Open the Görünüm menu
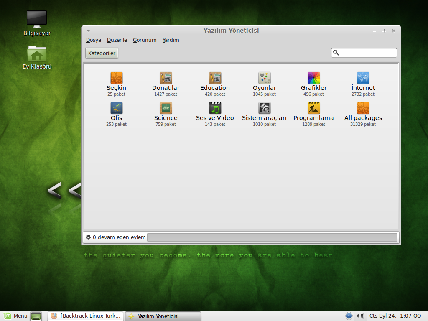 (144, 40)
